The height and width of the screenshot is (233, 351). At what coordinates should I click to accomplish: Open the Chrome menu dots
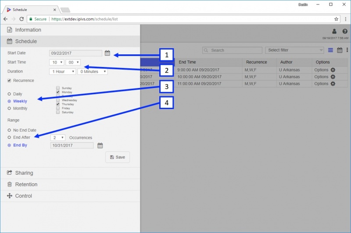coord(346,19)
